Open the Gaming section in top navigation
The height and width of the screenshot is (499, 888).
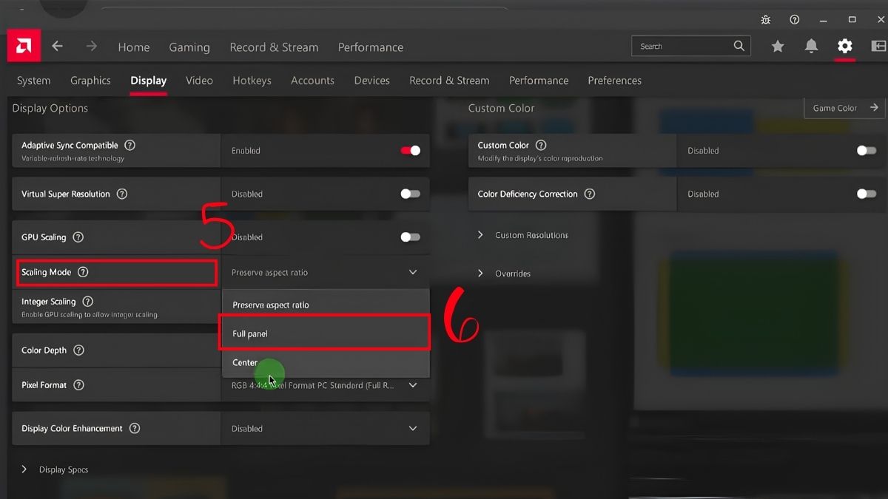pyautogui.click(x=189, y=47)
